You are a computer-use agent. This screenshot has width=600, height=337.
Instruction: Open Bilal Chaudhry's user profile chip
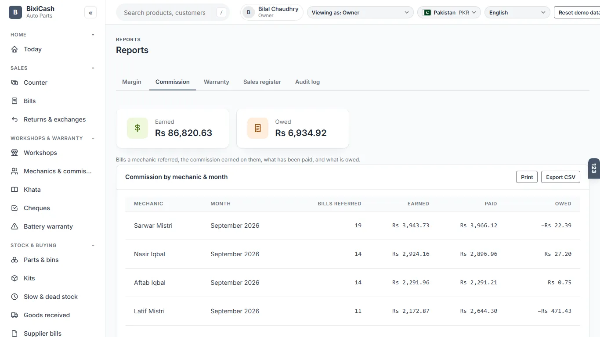(272, 12)
